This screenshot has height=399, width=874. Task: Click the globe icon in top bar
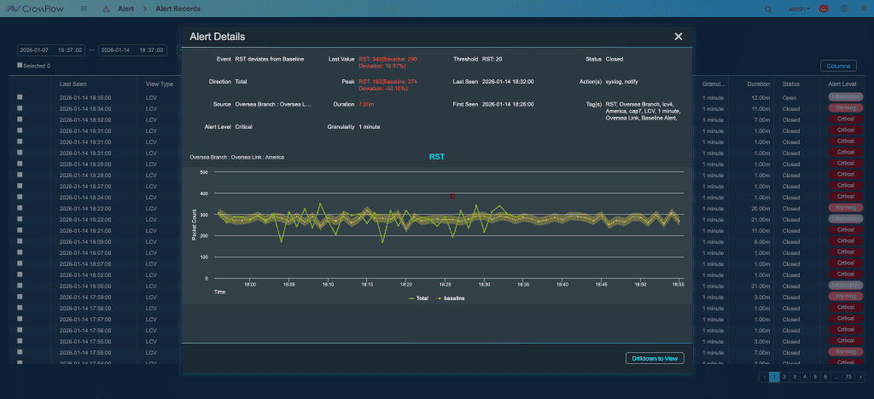(x=844, y=9)
